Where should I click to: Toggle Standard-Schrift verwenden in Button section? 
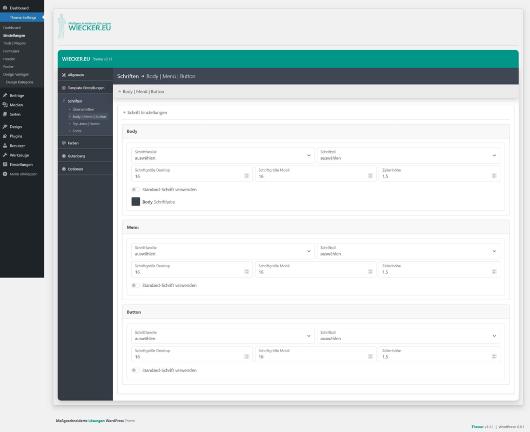point(136,370)
